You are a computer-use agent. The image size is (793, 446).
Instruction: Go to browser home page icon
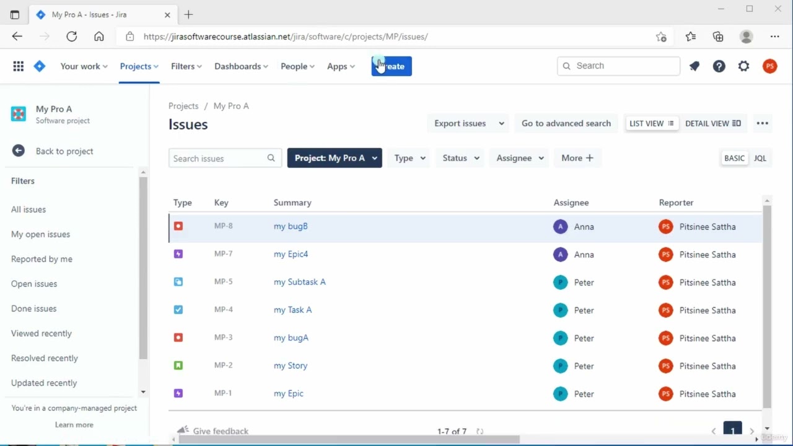(99, 37)
